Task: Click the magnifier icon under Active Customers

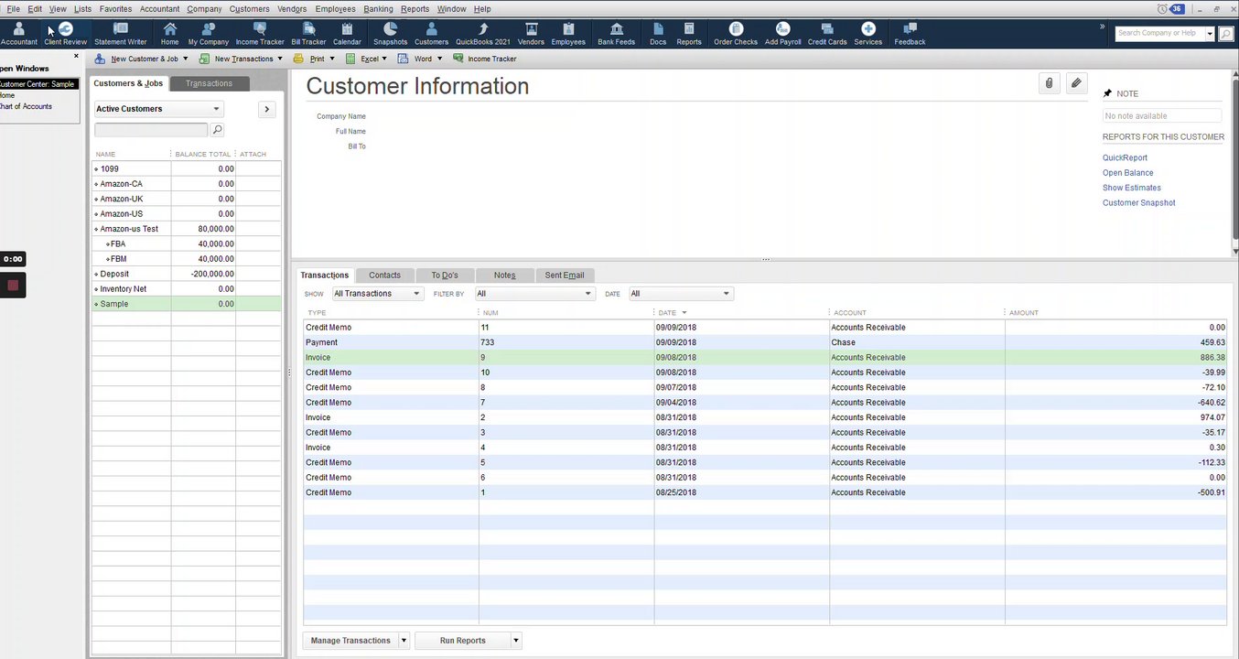Action: 217,130
